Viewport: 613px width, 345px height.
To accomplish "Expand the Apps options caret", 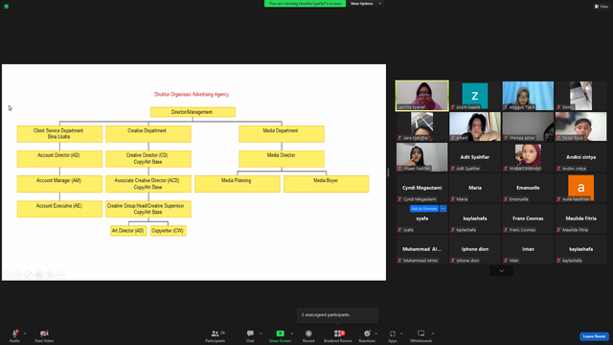I will [x=401, y=333].
